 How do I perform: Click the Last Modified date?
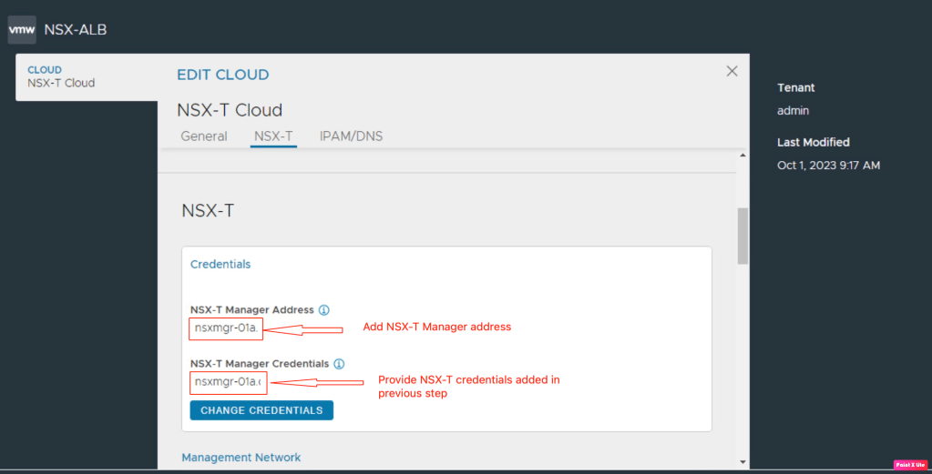tap(828, 166)
